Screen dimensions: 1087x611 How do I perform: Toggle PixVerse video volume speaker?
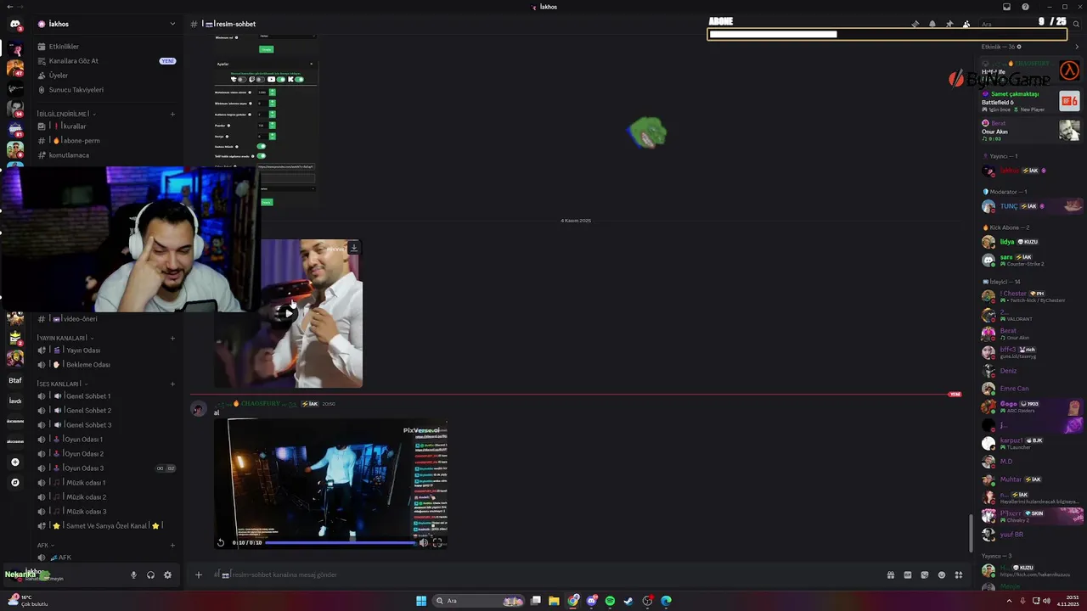(x=423, y=542)
